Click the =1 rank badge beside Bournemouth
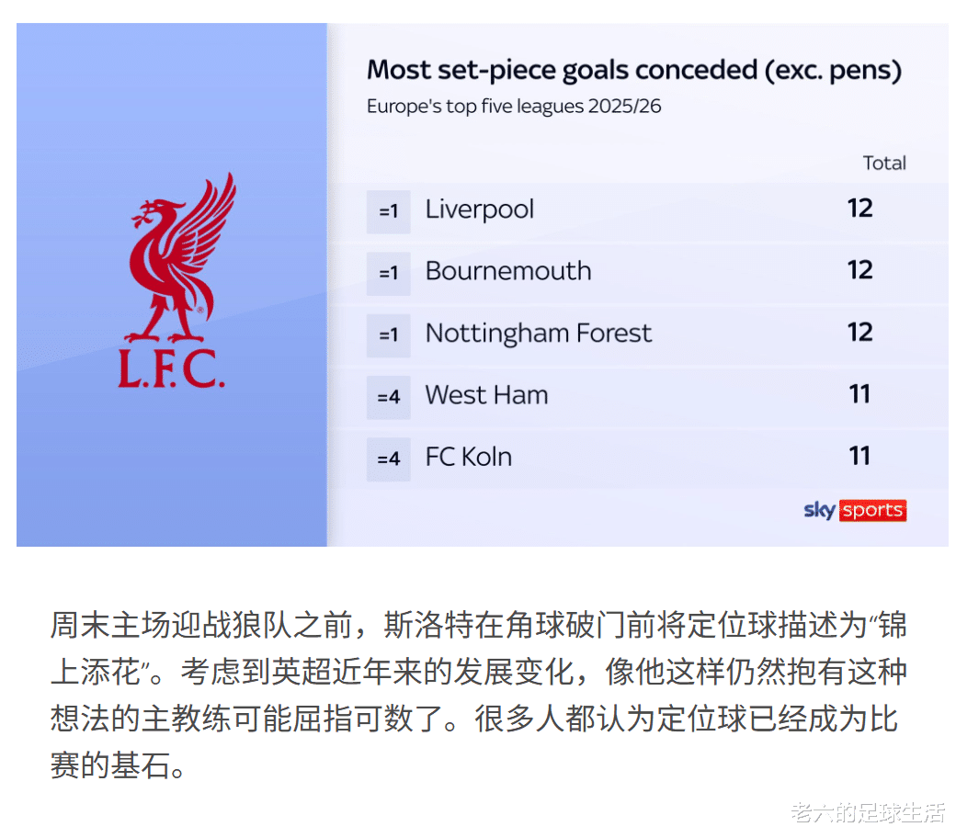This screenshot has width=956, height=838. pyautogui.click(x=388, y=273)
